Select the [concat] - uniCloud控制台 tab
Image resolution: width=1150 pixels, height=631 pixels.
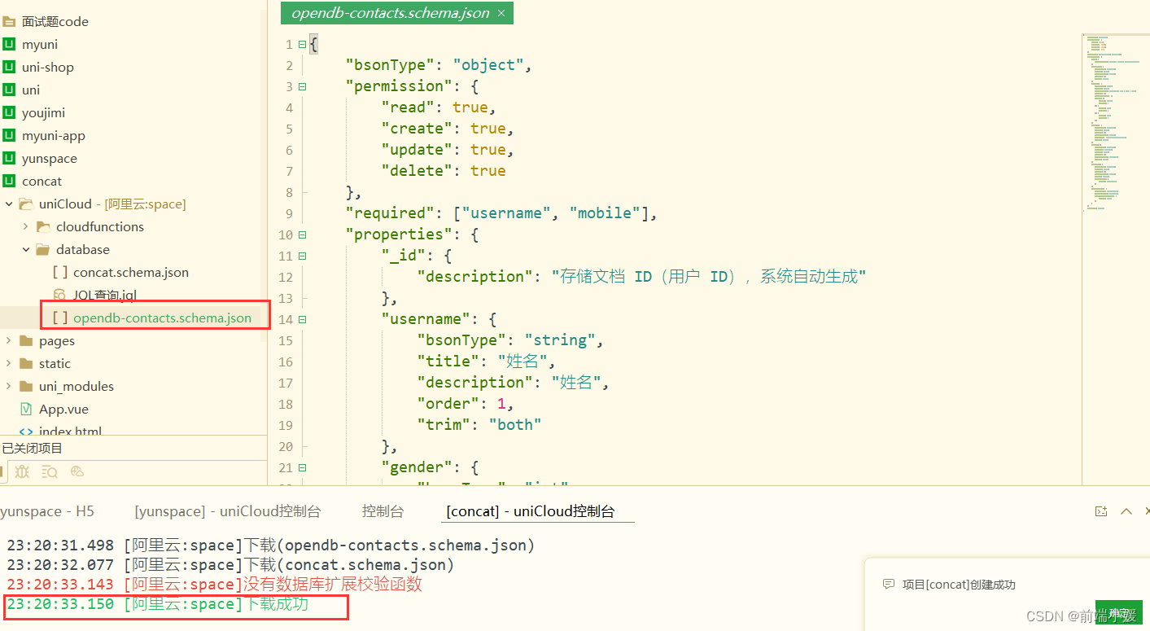[x=531, y=511]
